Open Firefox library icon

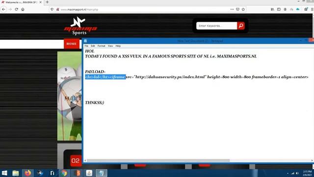click(272, 9)
